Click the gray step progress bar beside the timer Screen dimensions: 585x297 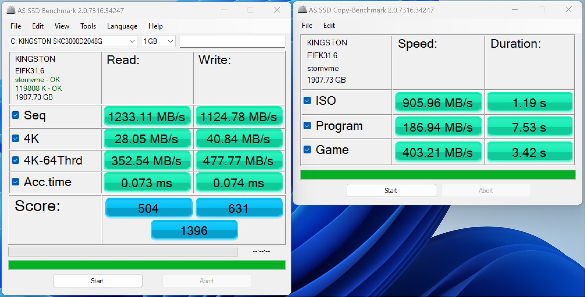(x=123, y=252)
